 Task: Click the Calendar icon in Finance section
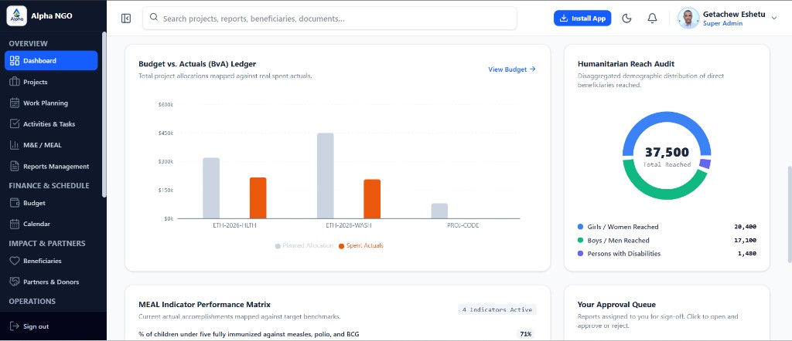(x=15, y=225)
